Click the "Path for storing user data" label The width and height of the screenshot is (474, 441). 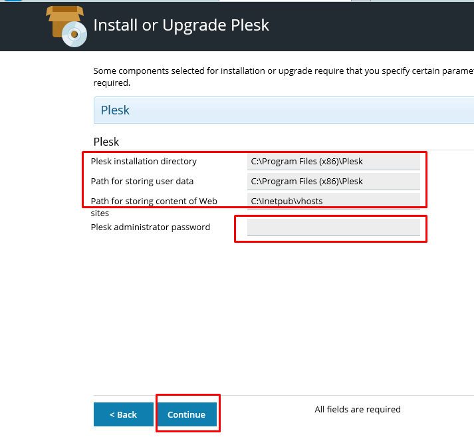(x=142, y=181)
